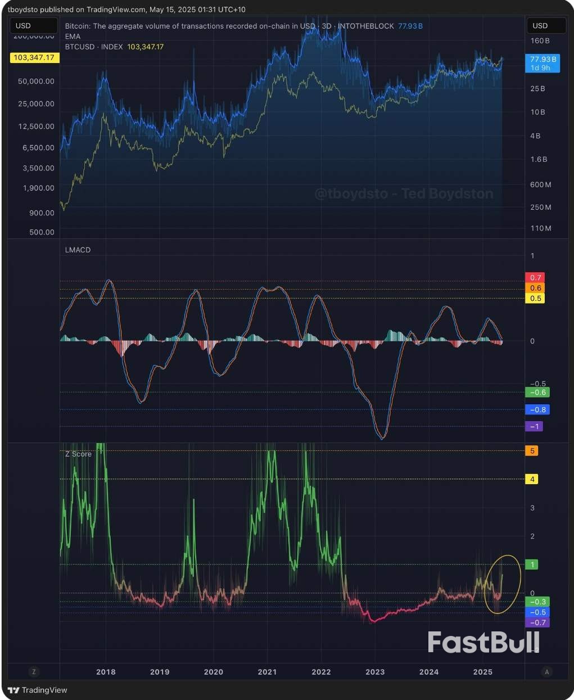Select the Z Score indicator label

pyautogui.click(x=78, y=454)
